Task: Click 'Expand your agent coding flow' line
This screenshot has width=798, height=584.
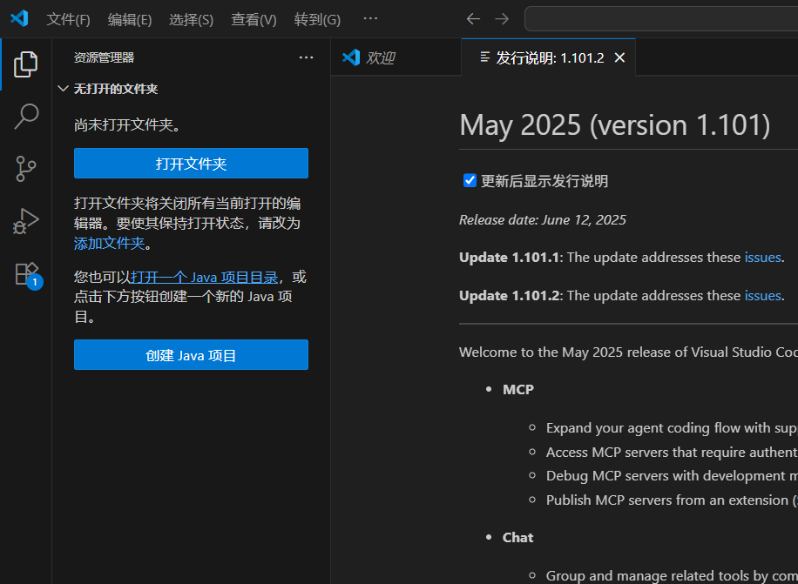Action: tap(672, 428)
